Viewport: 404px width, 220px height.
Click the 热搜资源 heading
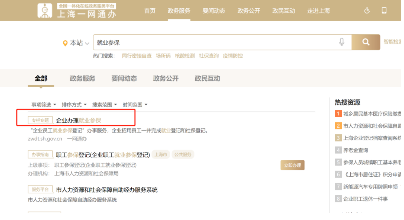pos(347,102)
